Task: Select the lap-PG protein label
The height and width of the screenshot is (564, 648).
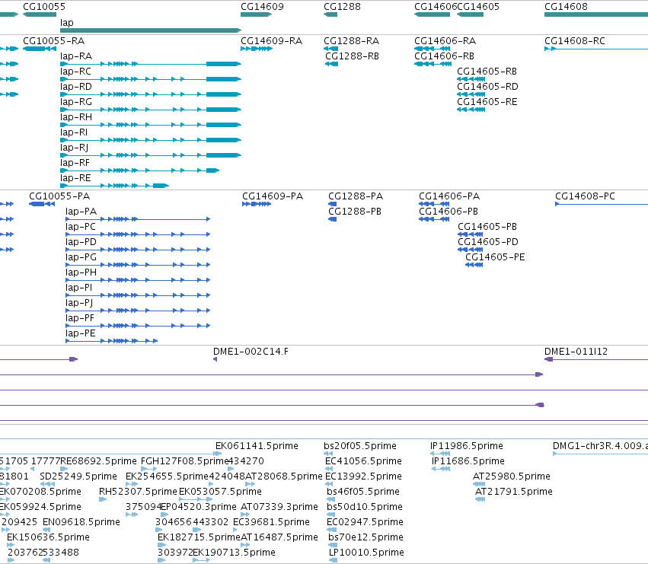Action: pyautogui.click(x=81, y=257)
